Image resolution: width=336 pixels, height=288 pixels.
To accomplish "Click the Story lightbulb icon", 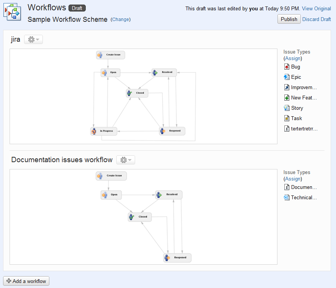I will 287,108.
